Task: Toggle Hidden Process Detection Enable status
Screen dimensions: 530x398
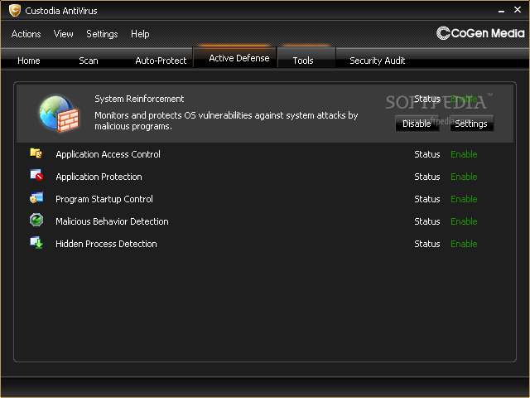Action: [x=464, y=244]
